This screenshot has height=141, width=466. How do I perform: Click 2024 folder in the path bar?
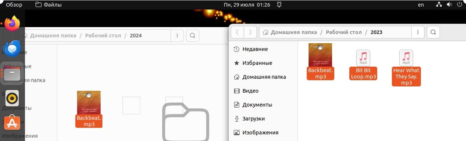click(x=136, y=36)
